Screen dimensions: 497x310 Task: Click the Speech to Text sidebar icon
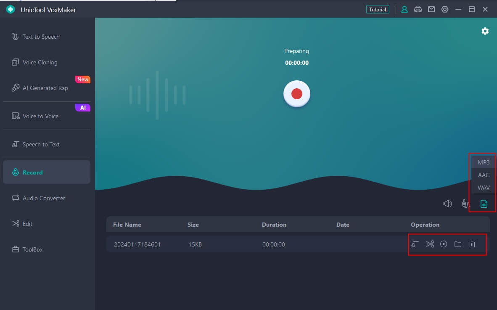point(16,144)
